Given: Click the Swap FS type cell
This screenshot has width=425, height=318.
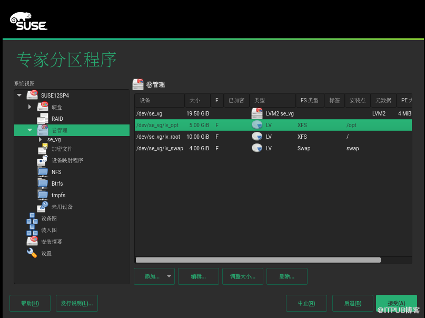Looking at the screenshot, I should point(304,148).
